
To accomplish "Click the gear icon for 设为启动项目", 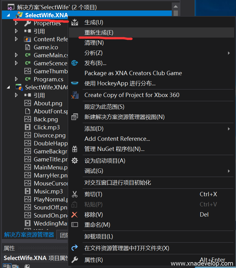I will [75, 161].
